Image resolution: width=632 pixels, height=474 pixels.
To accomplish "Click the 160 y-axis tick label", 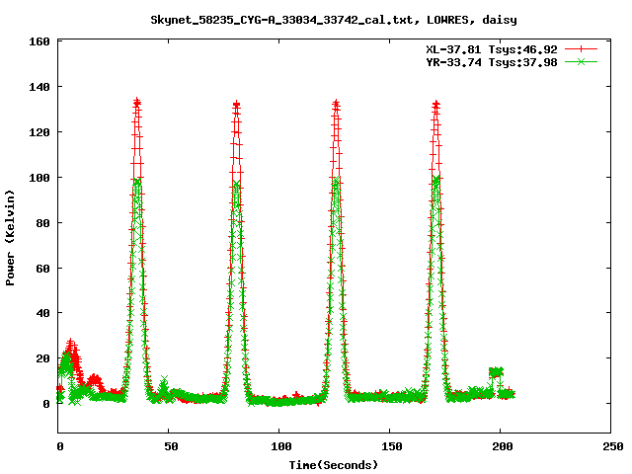I will pos(39,41).
